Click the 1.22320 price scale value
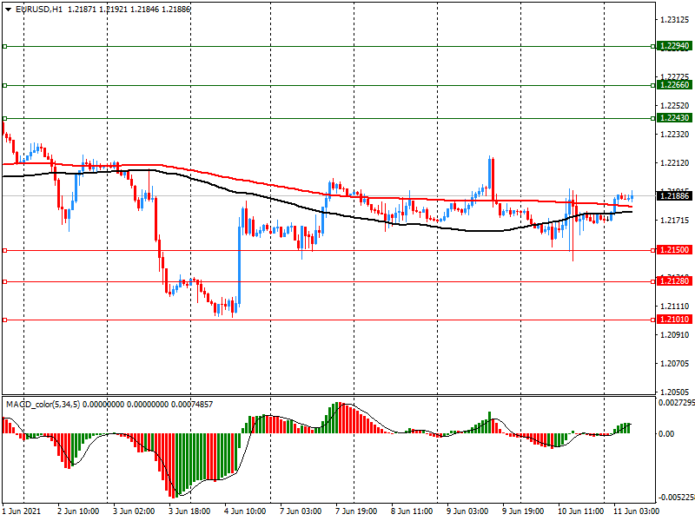 (x=675, y=135)
